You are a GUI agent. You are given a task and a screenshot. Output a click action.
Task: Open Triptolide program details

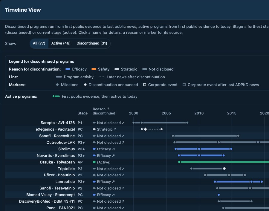point(66,169)
